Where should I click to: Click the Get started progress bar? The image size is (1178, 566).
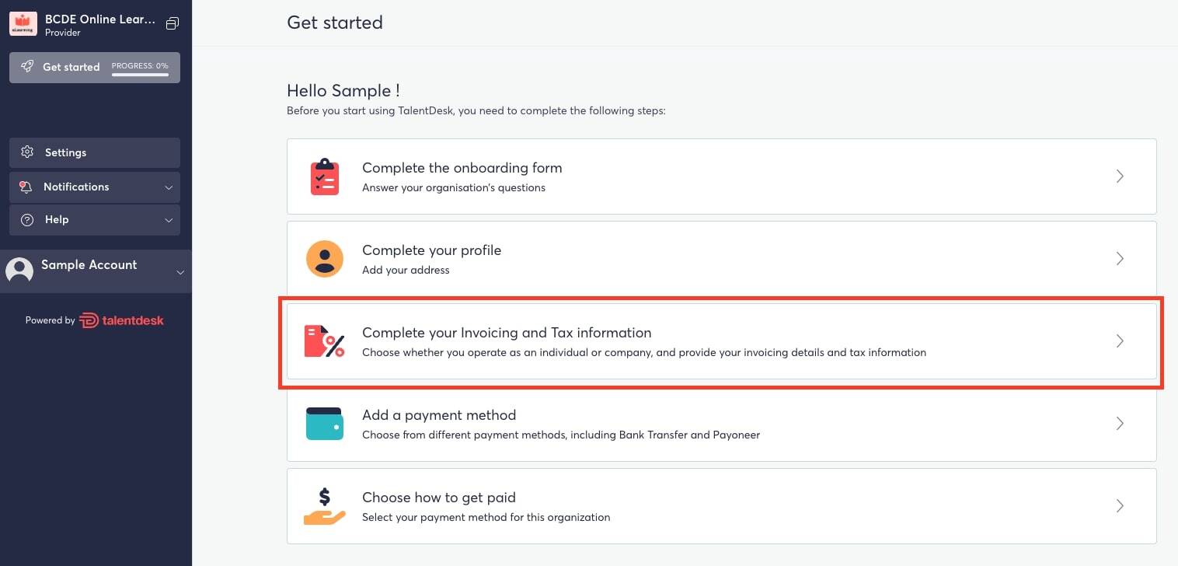(x=140, y=75)
